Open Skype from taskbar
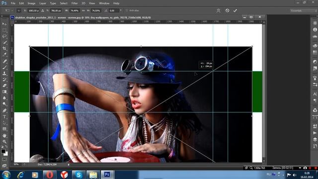Viewport: 318px width, 179px height. point(79,175)
